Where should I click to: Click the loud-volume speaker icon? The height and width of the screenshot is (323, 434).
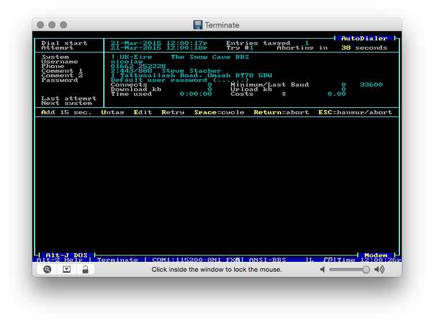[x=379, y=269]
